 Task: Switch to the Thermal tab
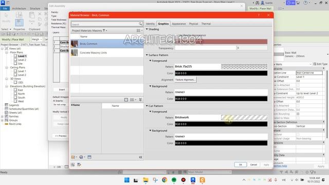point(206,24)
